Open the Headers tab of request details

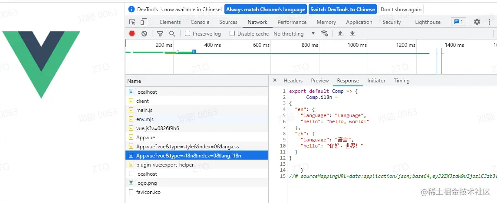tap(293, 81)
